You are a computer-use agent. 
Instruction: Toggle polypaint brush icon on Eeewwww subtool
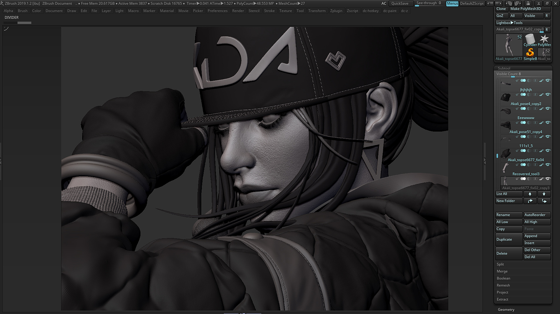point(540,108)
